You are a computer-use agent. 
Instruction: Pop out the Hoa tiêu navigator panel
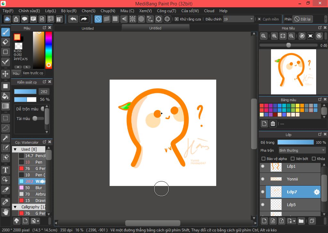point(320,28)
